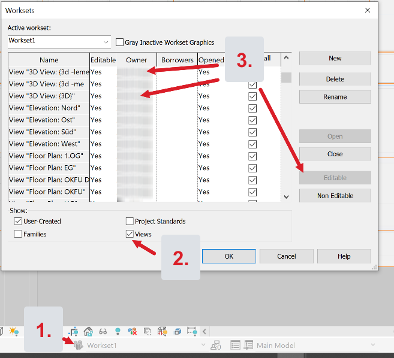Select row View "Elevation: West"
This screenshot has height=358, width=394.
point(49,144)
